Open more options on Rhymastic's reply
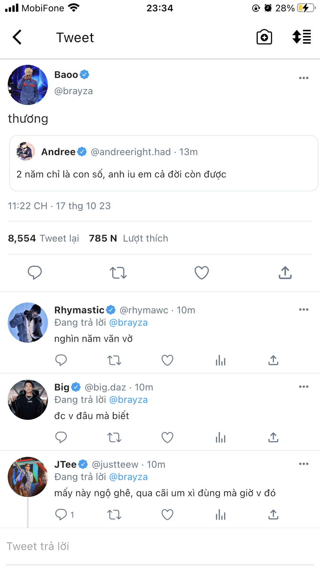The width and height of the screenshot is (320, 568). point(303,310)
